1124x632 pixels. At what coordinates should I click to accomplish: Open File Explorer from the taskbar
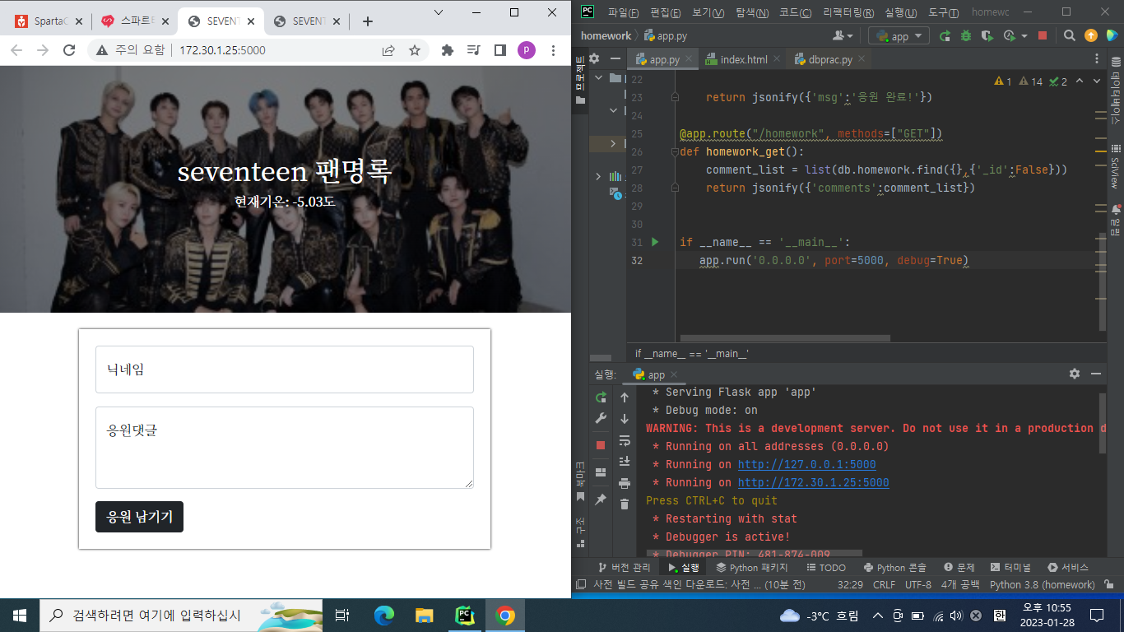424,615
